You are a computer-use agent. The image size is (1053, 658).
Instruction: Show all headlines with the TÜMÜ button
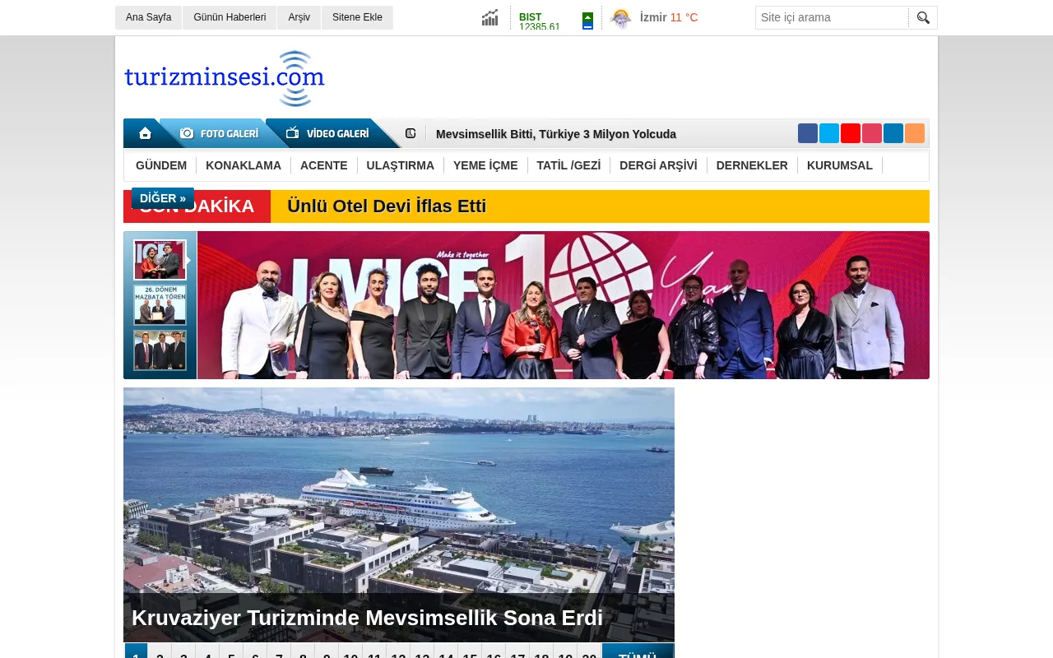638,654
